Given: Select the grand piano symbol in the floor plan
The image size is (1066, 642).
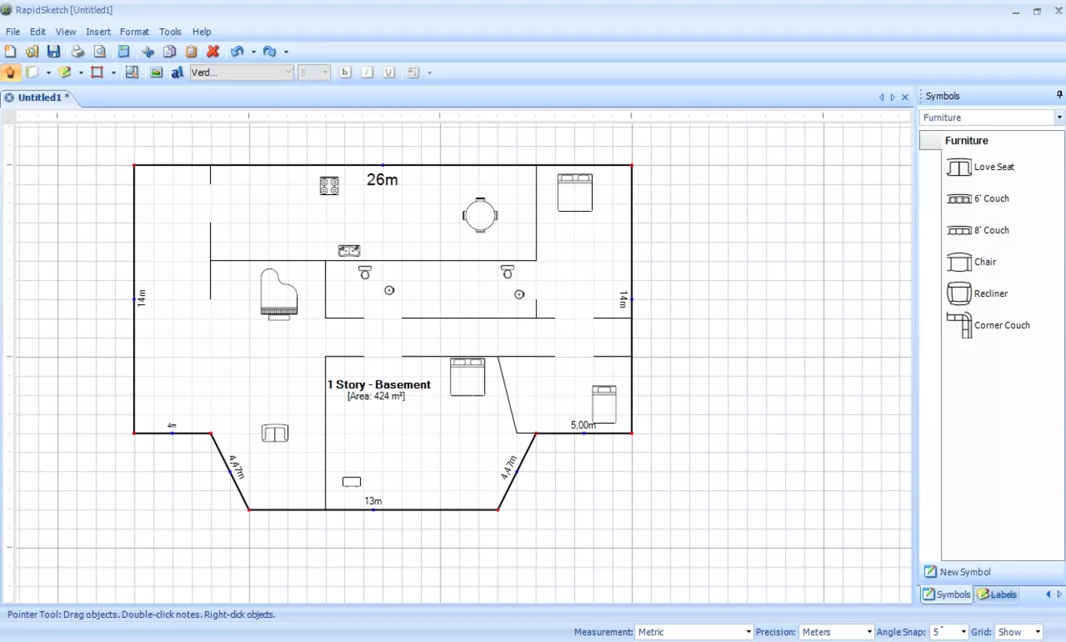Looking at the screenshot, I should pos(279,295).
